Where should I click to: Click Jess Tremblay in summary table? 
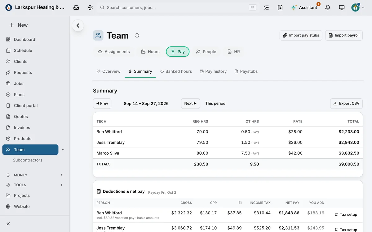pos(110,143)
